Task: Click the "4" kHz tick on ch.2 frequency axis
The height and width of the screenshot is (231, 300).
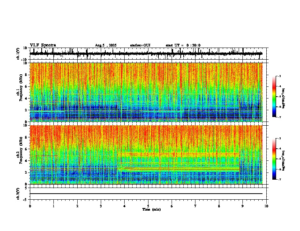Action: [26, 161]
